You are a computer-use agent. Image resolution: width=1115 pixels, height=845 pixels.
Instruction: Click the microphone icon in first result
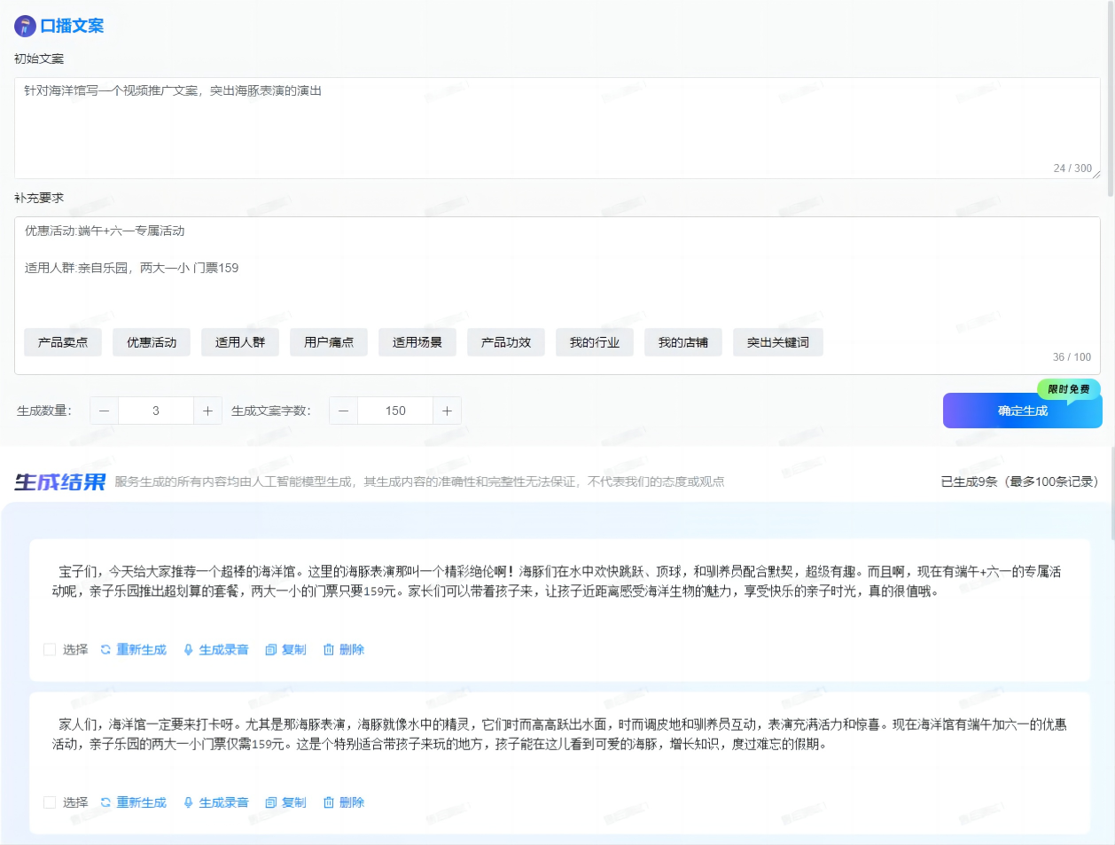[x=188, y=650]
